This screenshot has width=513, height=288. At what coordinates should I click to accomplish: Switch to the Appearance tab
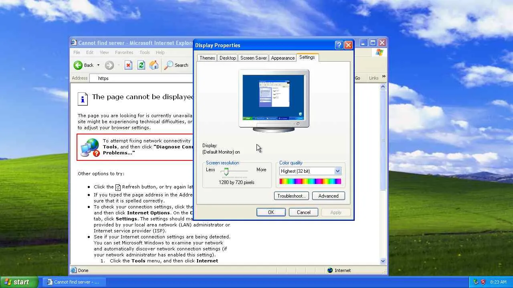point(283,58)
